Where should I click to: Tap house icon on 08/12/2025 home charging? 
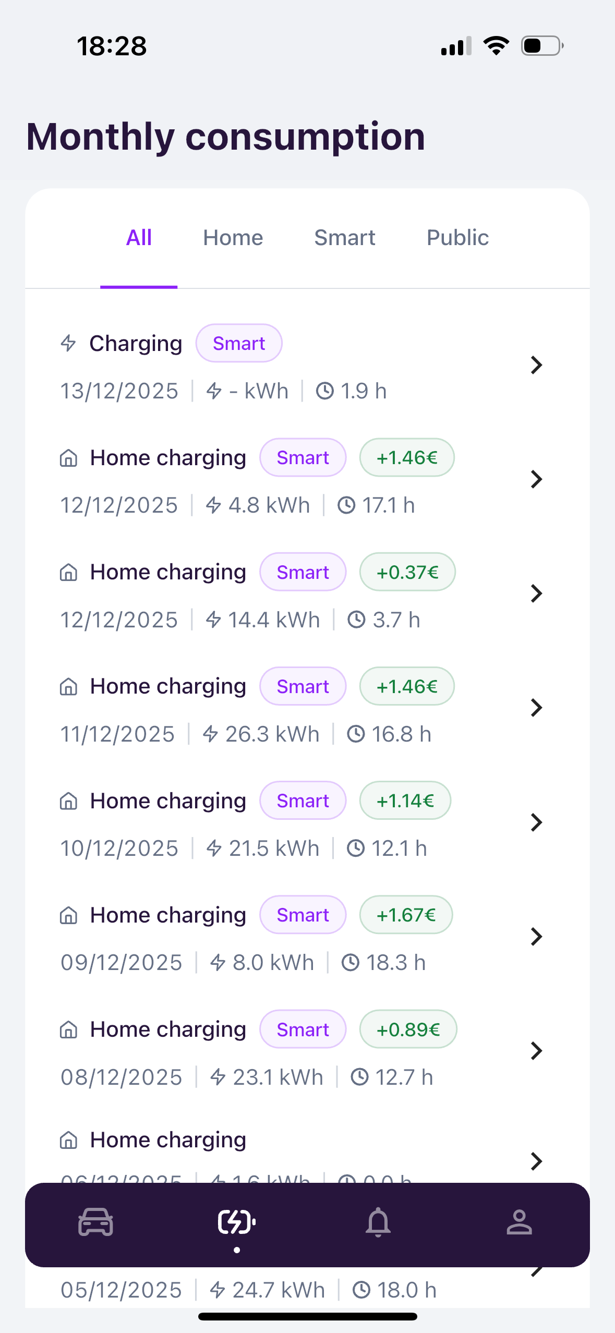click(68, 1030)
